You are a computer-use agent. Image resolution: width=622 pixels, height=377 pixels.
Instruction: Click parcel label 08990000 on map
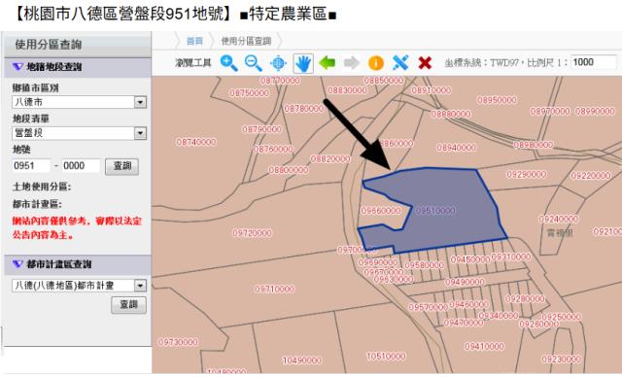click(x=595, y=112)
